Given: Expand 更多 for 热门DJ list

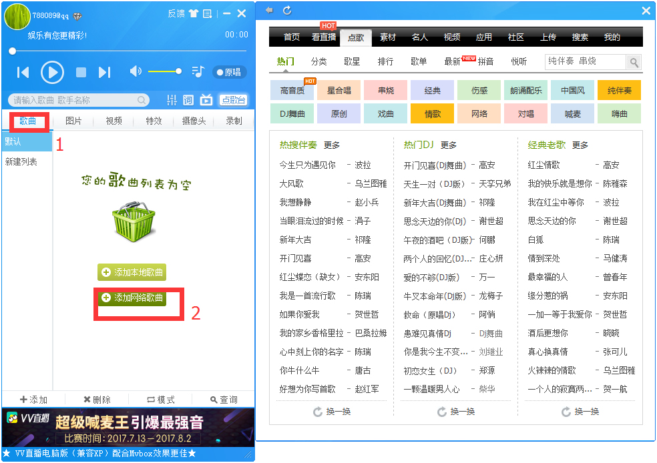Looking at the screenshot, I should [447, 146].
